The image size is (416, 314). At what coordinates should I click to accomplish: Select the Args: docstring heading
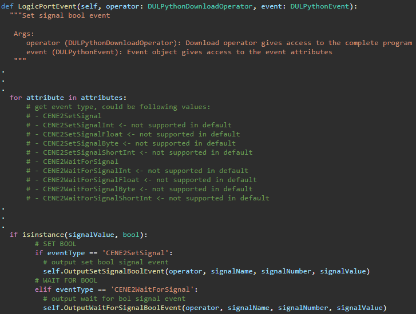click(x=24, y=34)
